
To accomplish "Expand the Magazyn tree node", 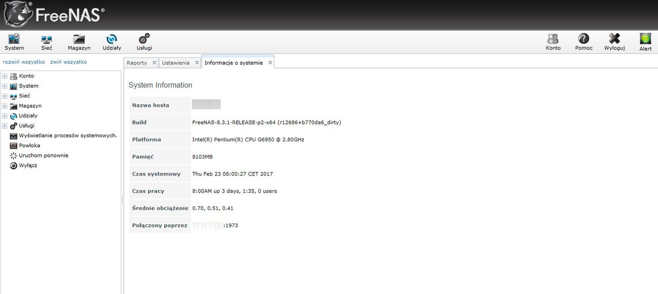I will click(5, 106).
